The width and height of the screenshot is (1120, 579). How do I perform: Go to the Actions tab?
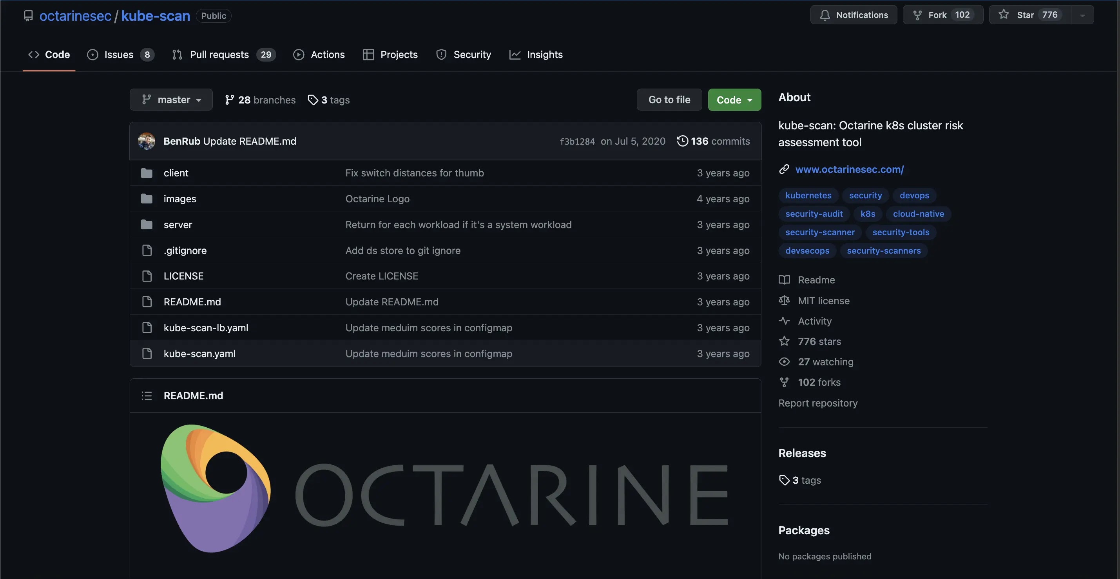pos(319,54)
